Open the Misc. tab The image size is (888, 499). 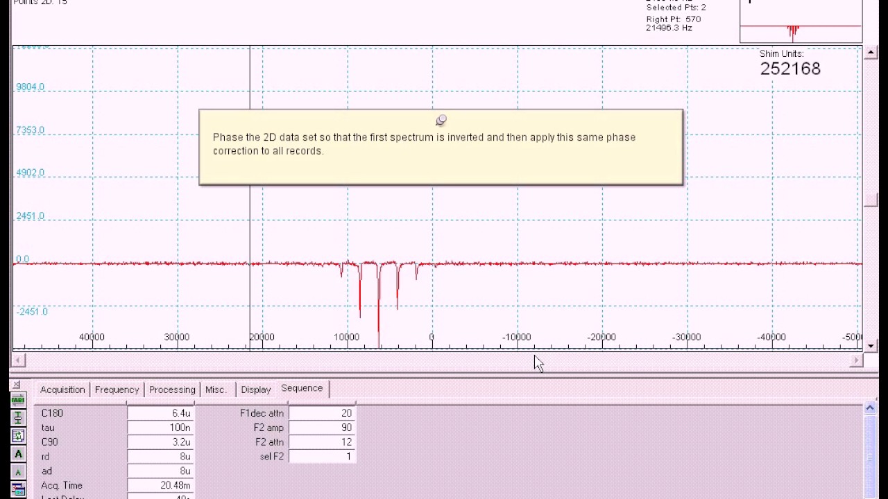(x=216, y=389)
